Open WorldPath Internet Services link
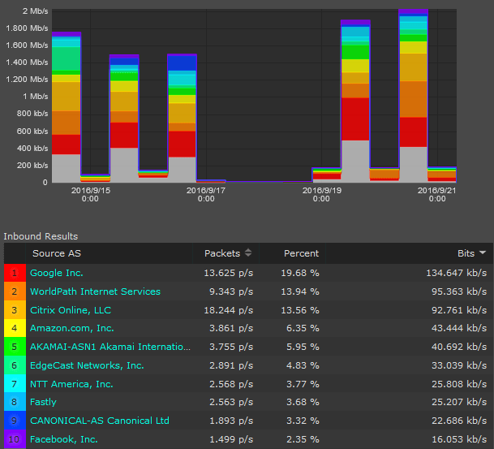Screen dimensions: 494x449 95,291
